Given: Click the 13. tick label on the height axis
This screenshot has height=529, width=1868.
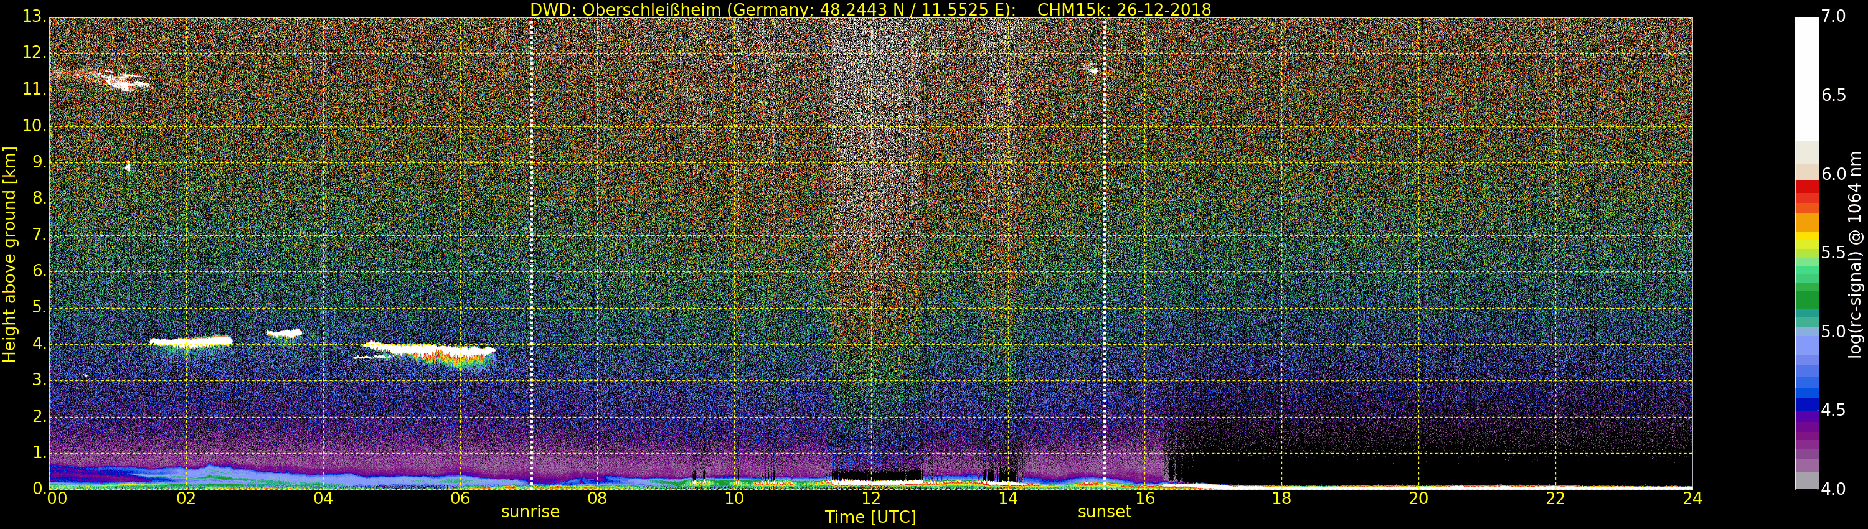Looking at the screenshot, I should tap(34, 16).
